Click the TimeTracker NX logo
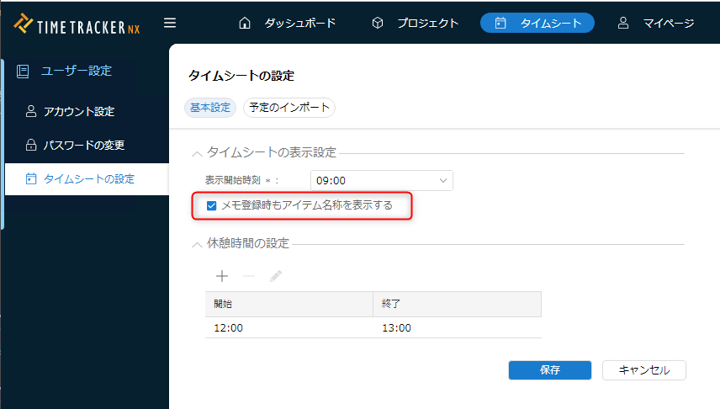The width and height of the screenshot is (720, 409). click(77, 24)
